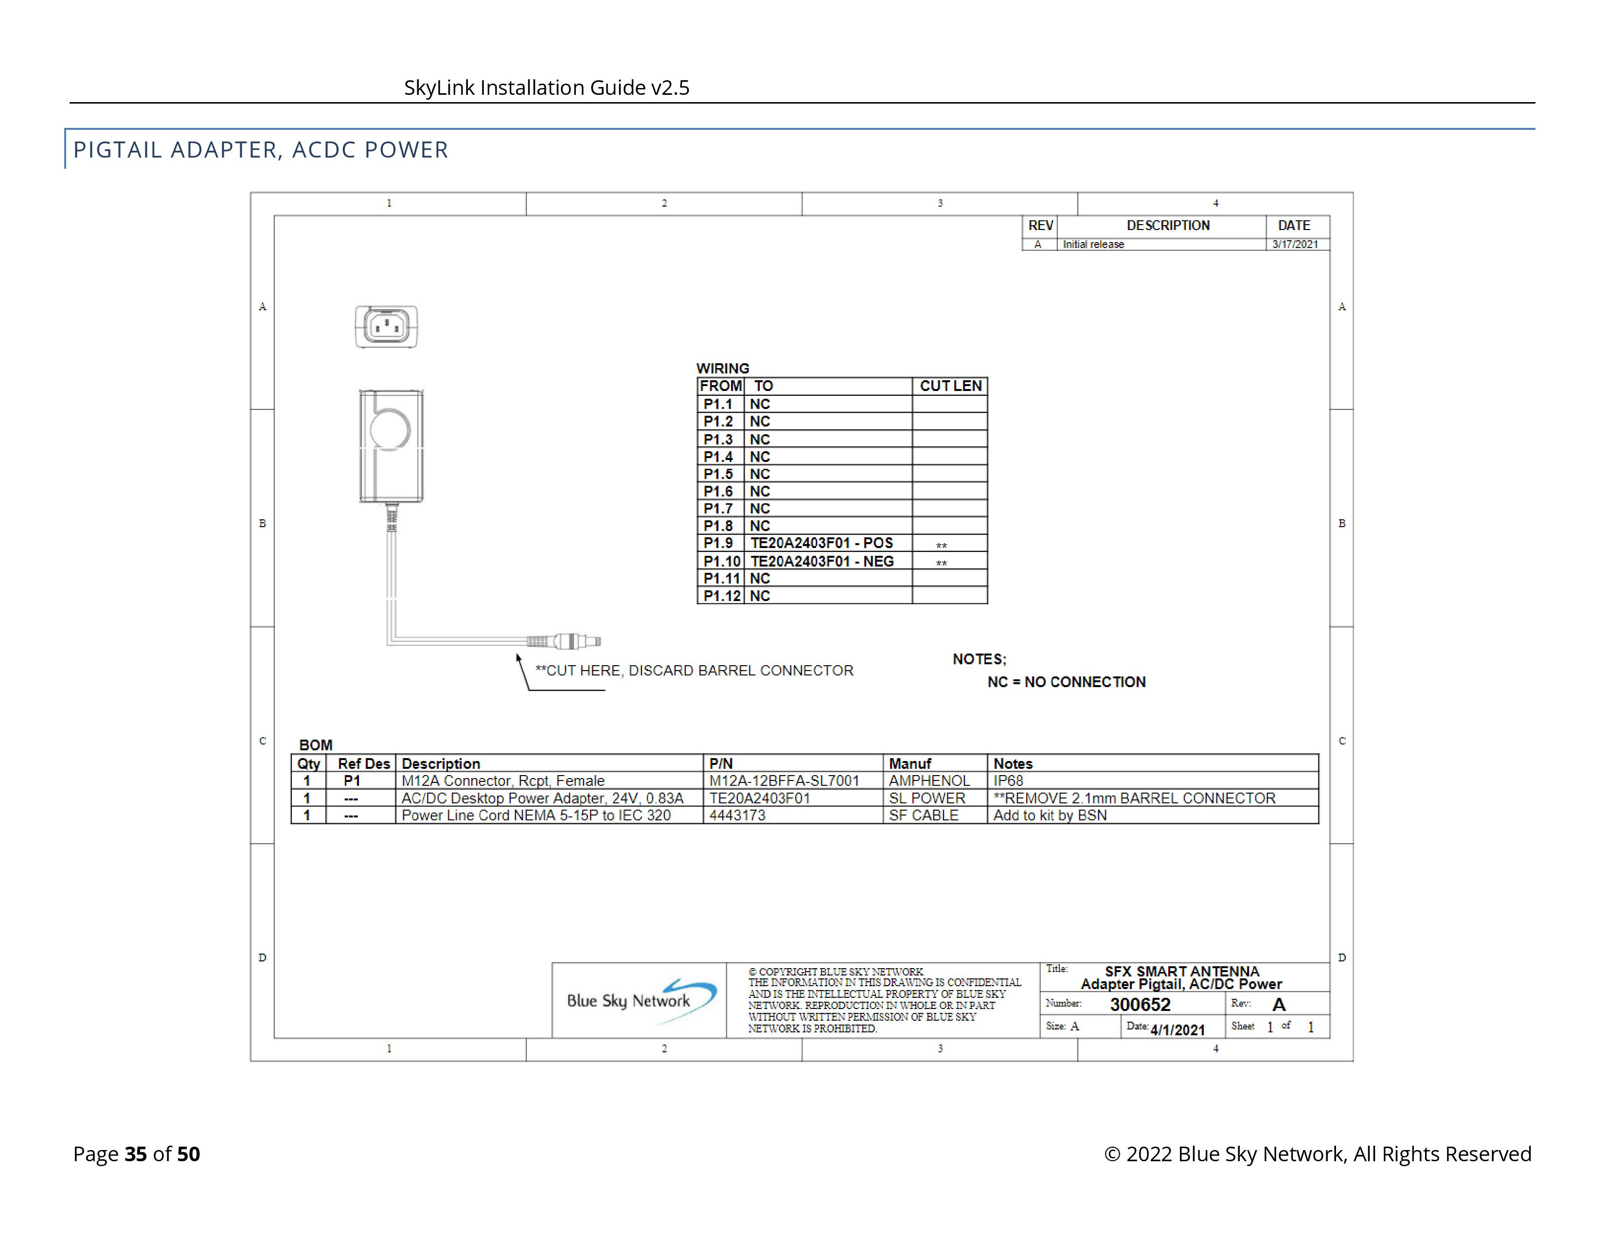
Task: Select the 'PIGTAIL ADAPTER, ACDC POWER' heading
Action: coord(261,150)
